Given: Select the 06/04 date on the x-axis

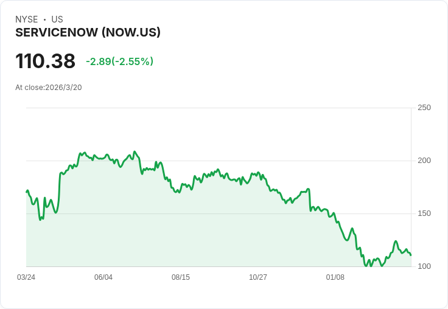Looking at the screenshot, I should point(103,277).
